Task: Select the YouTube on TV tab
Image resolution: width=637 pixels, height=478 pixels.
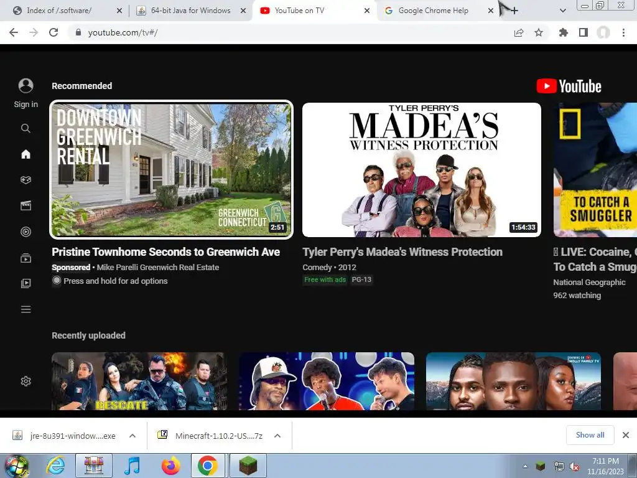Action: coord(299,11)
